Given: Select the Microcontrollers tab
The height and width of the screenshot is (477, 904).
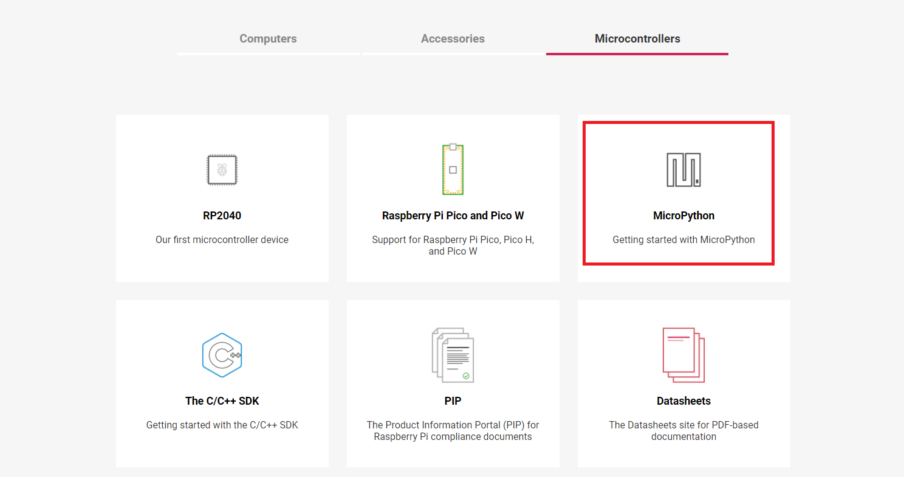Looking at the screenshot, I should 637,39.
